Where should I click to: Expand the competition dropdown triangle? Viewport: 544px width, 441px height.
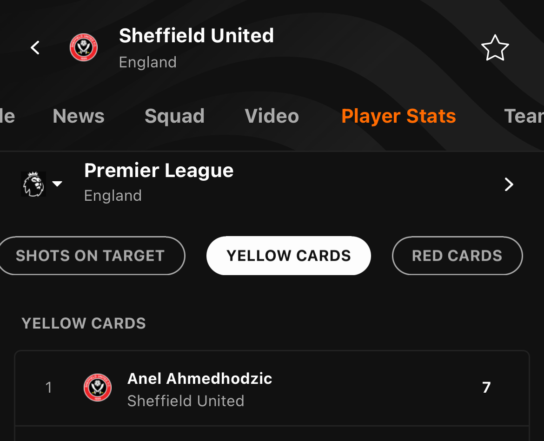57,184
